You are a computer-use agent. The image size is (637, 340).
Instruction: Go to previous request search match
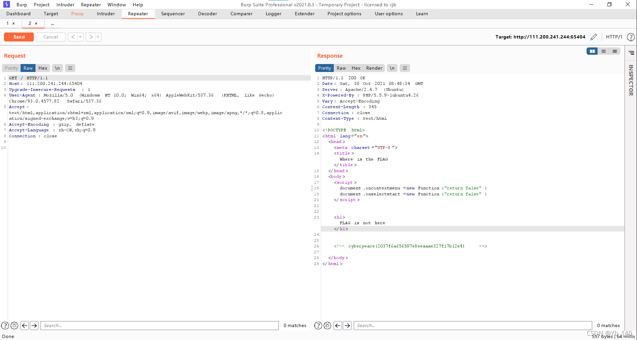click(25, 325)
